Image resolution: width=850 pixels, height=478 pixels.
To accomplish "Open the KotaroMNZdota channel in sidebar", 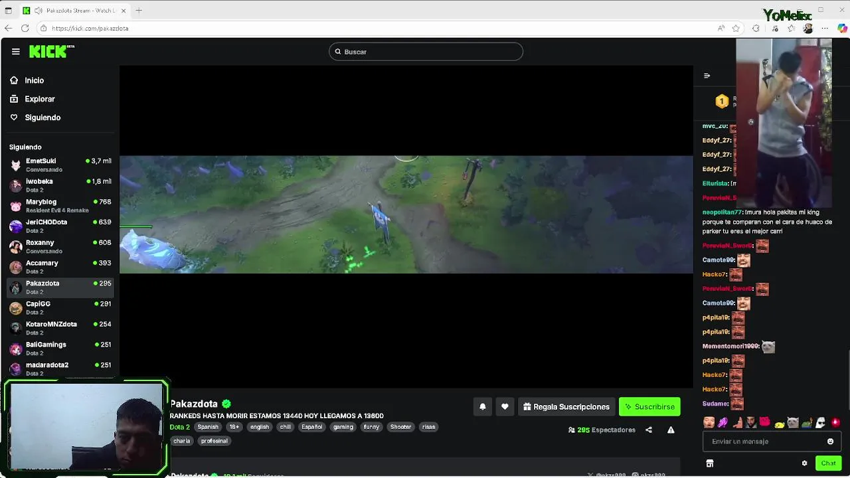I will coord(60,328).
